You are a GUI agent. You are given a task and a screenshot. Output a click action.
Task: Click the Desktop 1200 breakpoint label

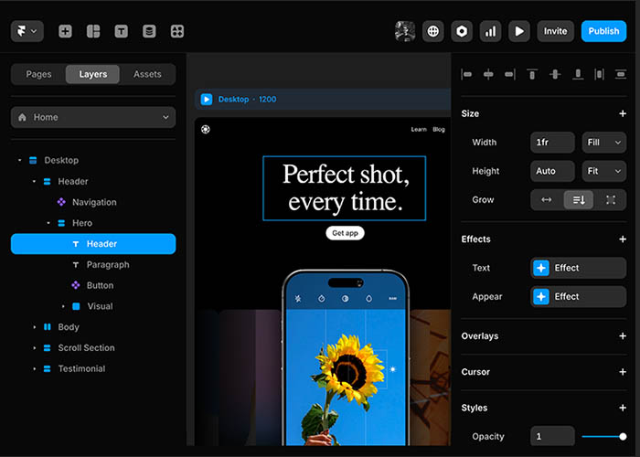[x=247, y=99]
